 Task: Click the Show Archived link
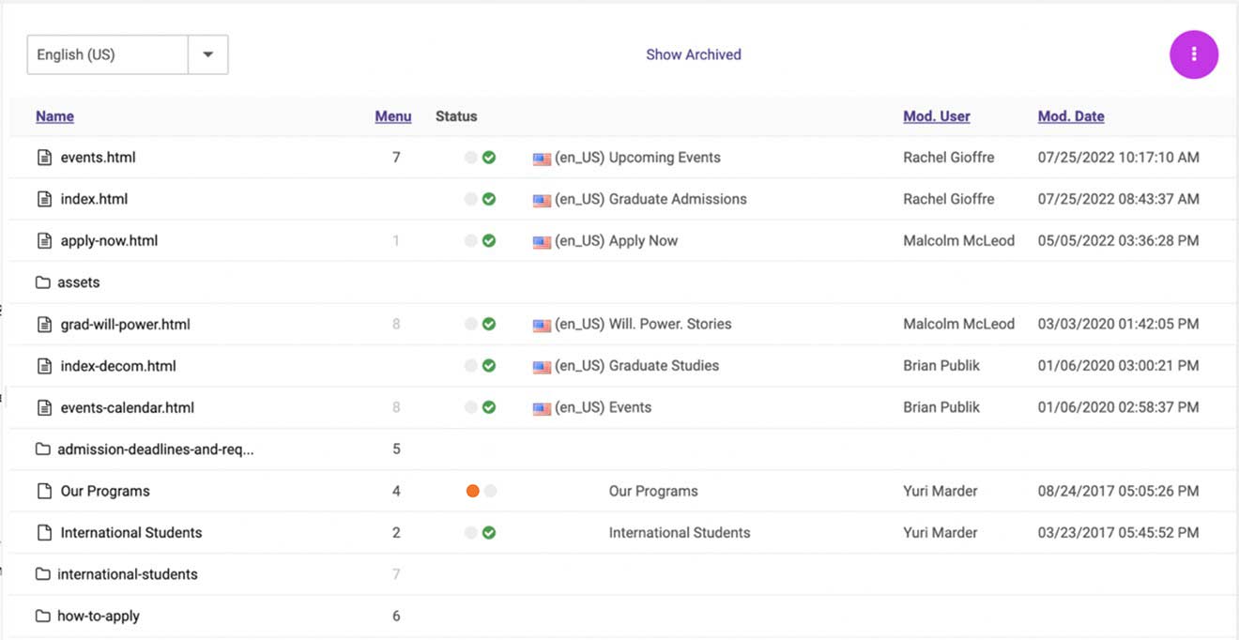click(x=693, y=54)
